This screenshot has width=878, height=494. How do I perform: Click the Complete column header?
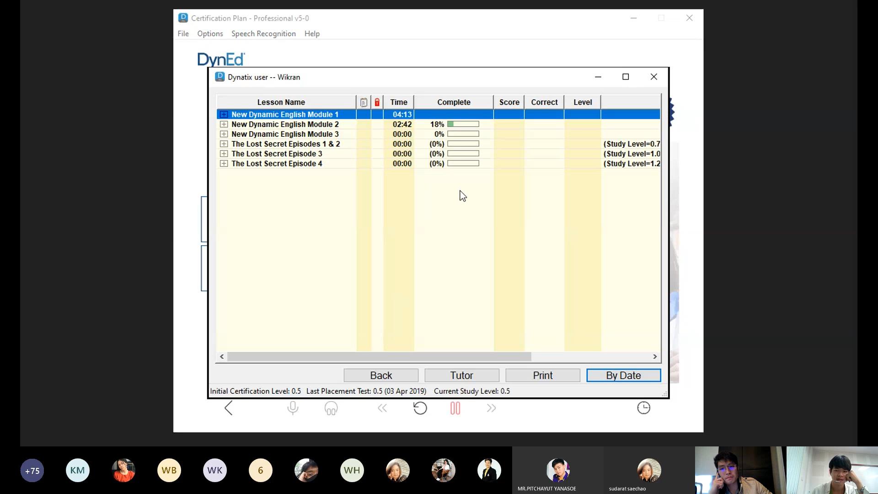pos(454,102)
